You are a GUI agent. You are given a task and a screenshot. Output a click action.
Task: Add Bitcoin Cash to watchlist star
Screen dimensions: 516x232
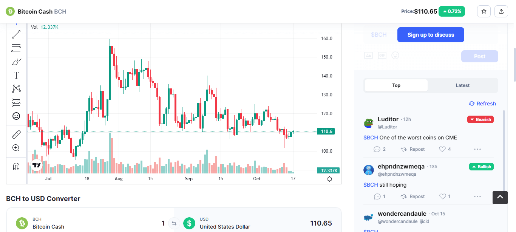(484, 11)
